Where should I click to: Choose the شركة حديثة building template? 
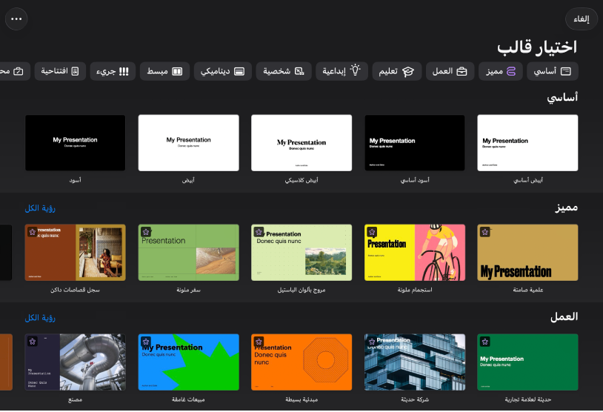point(415,362)
